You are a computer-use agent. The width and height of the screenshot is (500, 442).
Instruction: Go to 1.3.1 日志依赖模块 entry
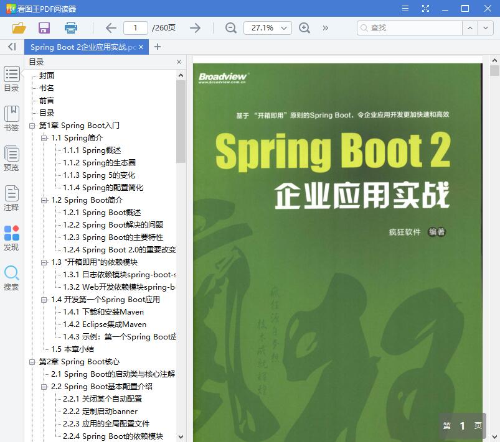click(x=120, y=275)
